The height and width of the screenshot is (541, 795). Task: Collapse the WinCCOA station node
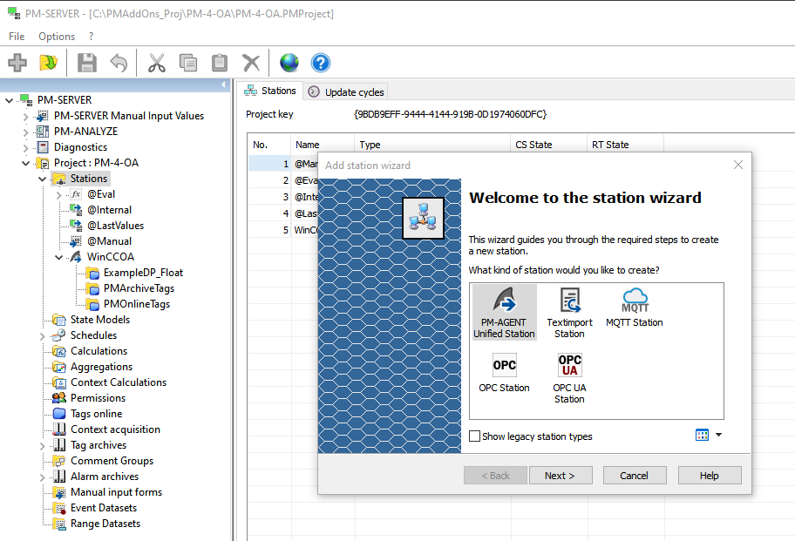point(59,257)
